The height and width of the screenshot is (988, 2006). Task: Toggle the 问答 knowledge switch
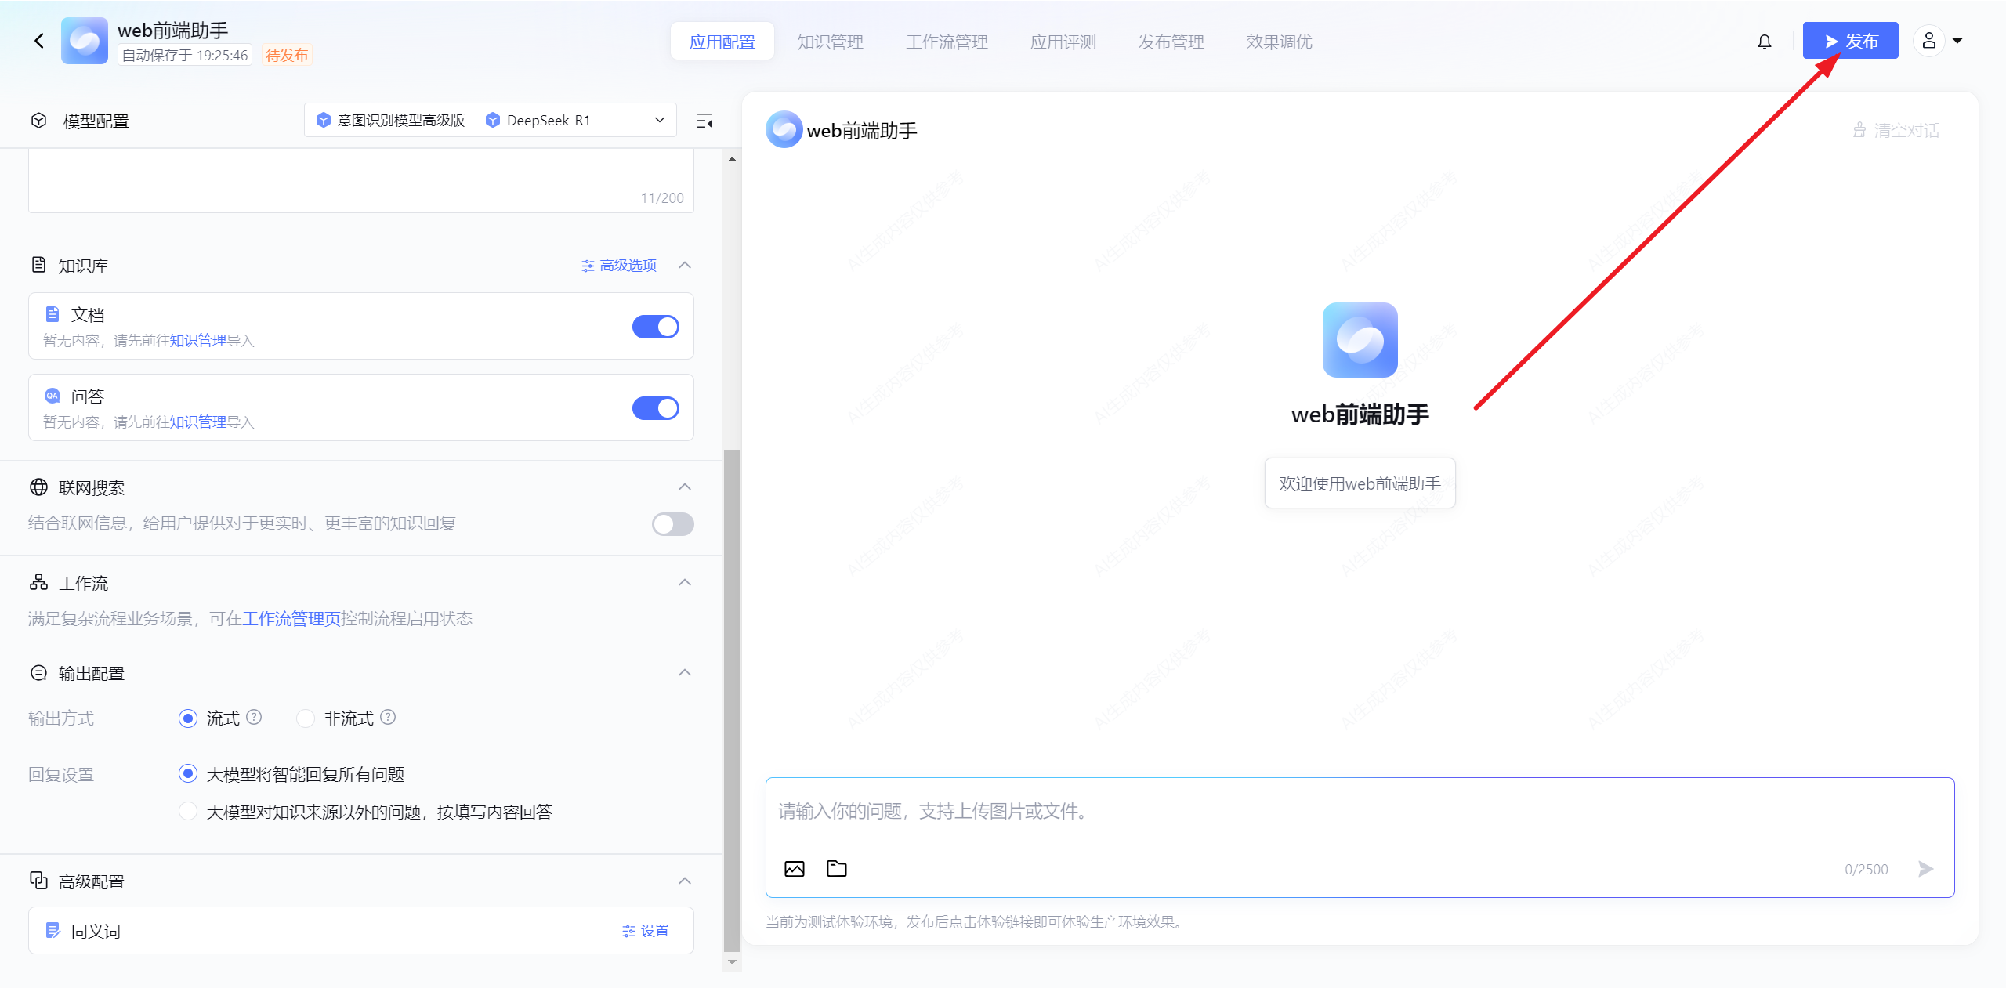[656, 408]
